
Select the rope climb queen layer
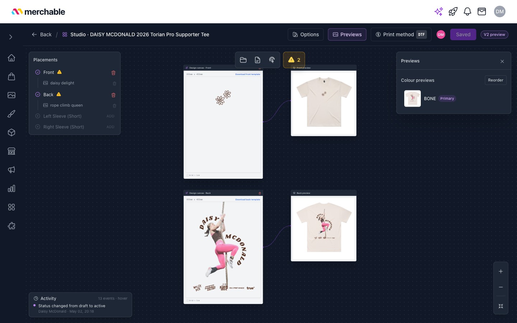pyautogui.click(x=66, y=105)
